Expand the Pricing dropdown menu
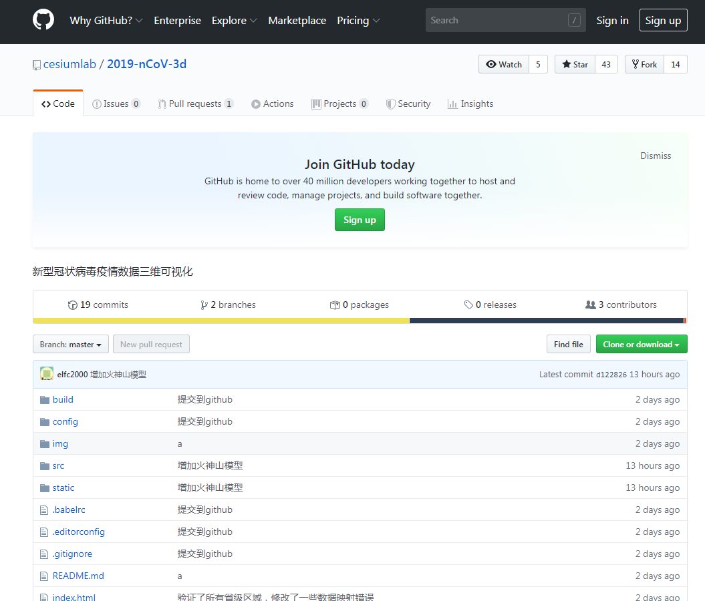 coord(358,20)
